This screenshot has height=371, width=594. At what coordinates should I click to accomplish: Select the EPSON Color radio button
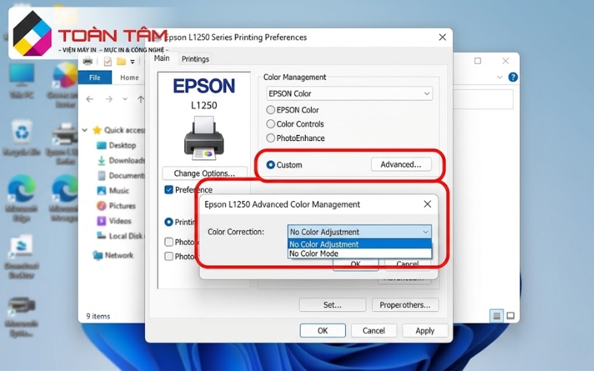coord(270,110)
